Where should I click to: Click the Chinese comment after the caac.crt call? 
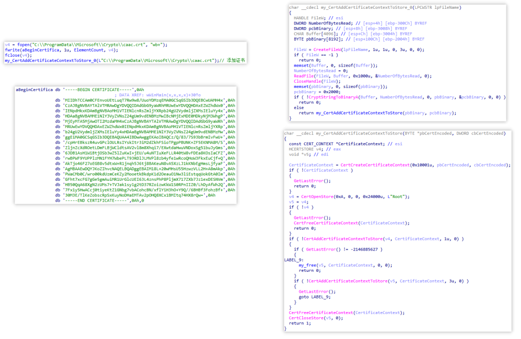tap(235, 60)
